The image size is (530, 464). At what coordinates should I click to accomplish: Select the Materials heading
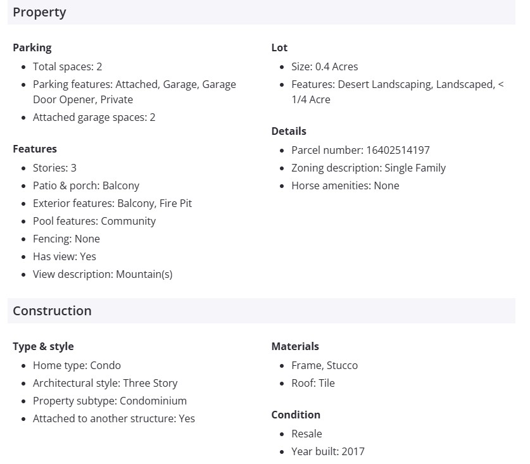click(295, 346)
